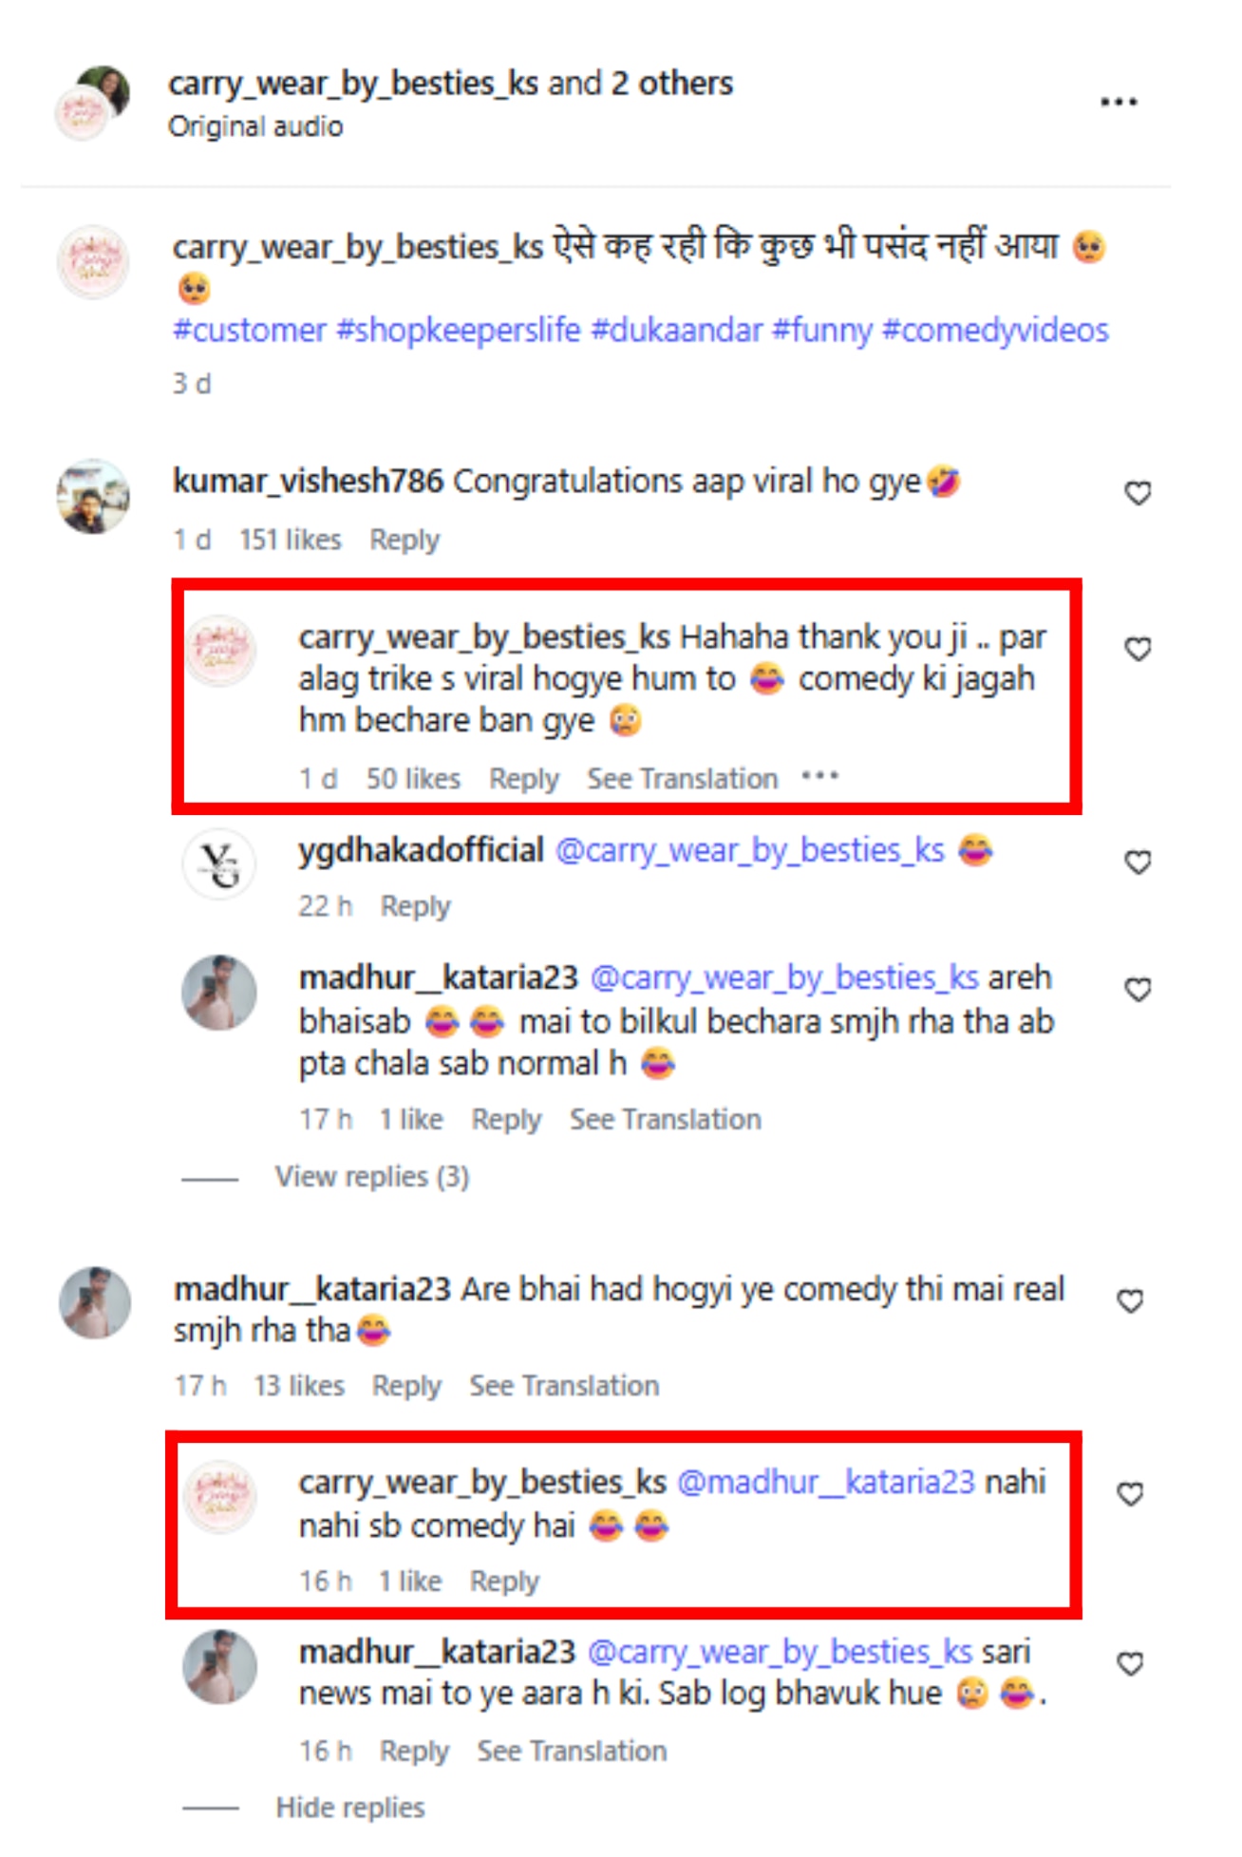Heart the 'nahi nahi sb comedy hai' reply

tap(1130, 1494)
